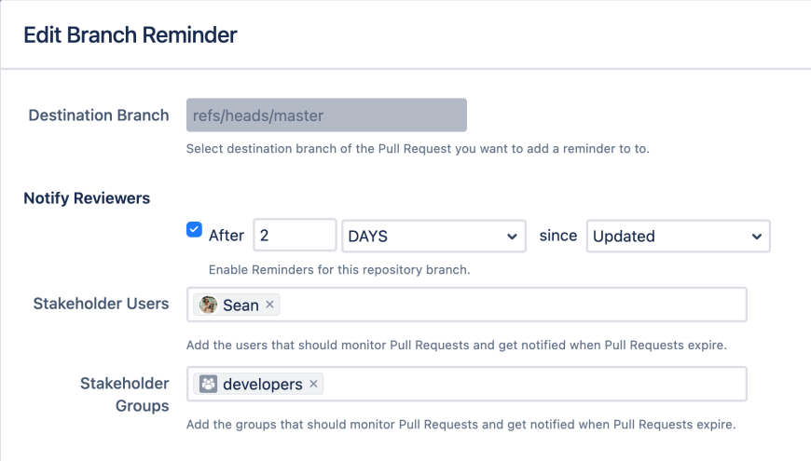Remove developers from Stakeholder Groups
811x461 pixels.
click(x=313, y=384)
